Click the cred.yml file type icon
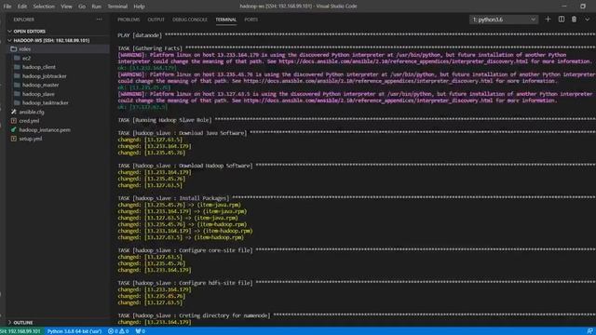This screenshot has width=596, height=335. click(14, 121)
